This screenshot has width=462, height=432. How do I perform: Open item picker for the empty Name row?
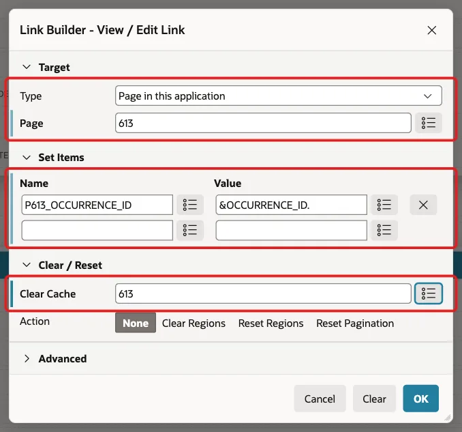[190, 230]
